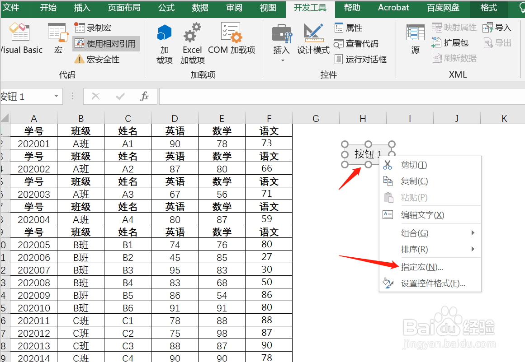Screen dimensions: 525x362
Task: Click the 202004 student ID cell
Action: coord(34,220)
